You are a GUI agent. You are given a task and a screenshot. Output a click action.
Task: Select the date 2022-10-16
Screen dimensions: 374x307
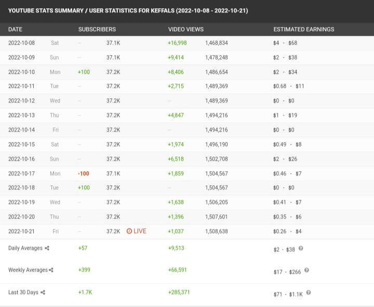point(21,159)
